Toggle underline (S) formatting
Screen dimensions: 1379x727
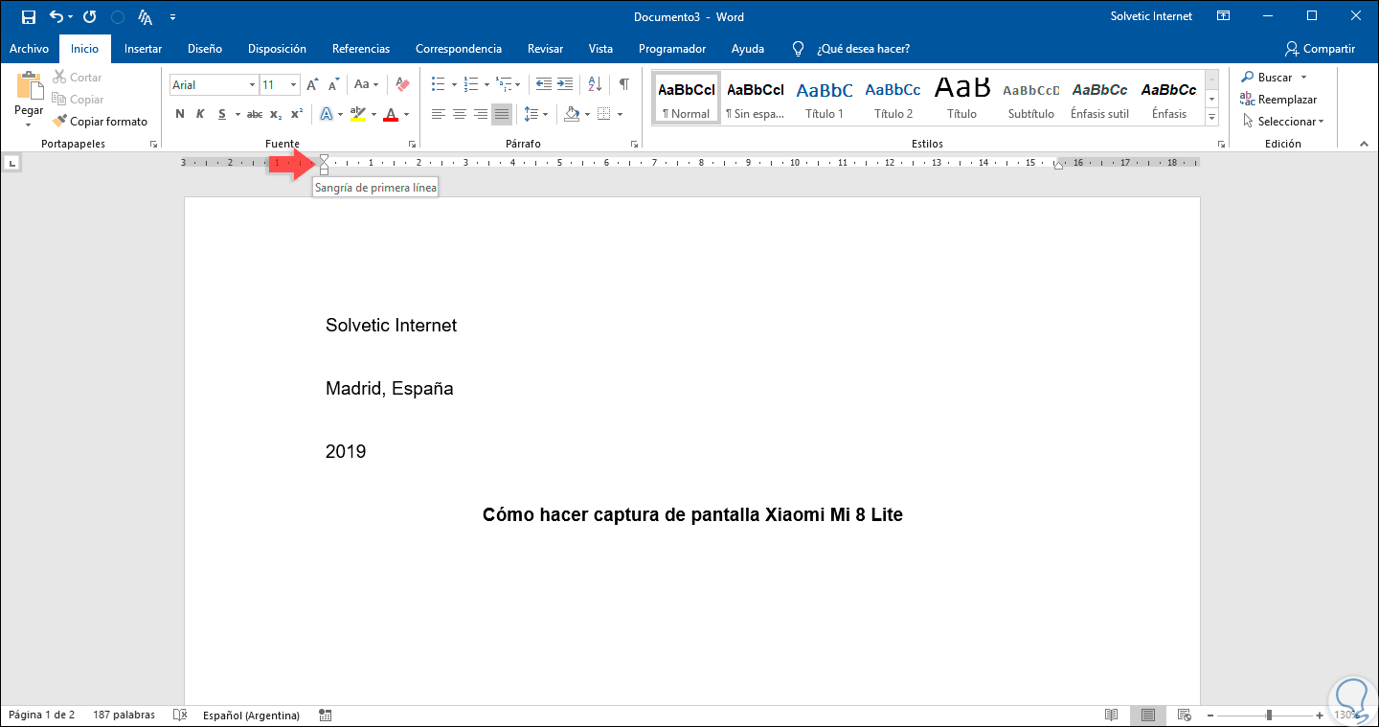tap(221, 114)
